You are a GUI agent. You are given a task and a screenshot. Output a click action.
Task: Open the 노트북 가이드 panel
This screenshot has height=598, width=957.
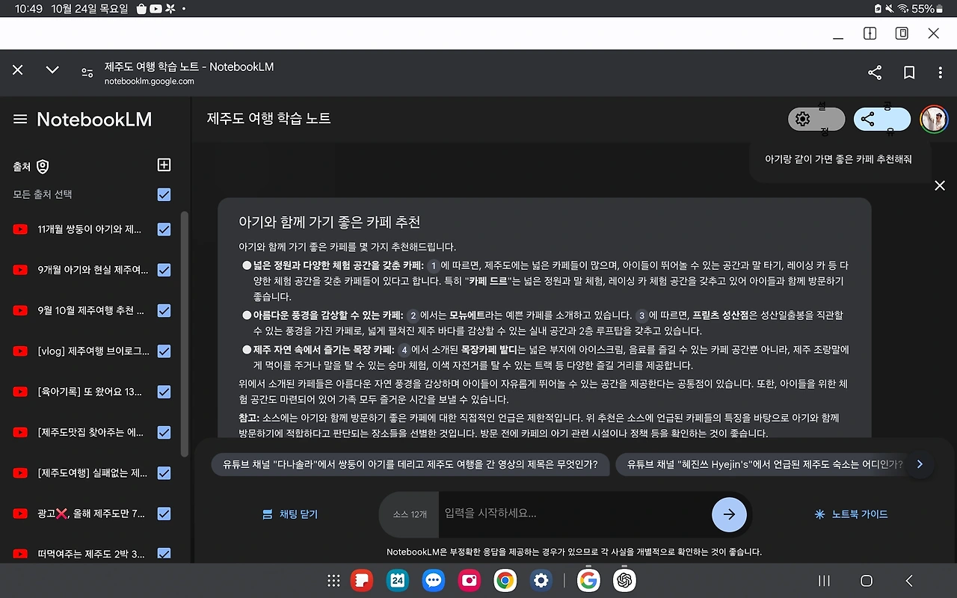pyautogui.click(x=851, y=514)
